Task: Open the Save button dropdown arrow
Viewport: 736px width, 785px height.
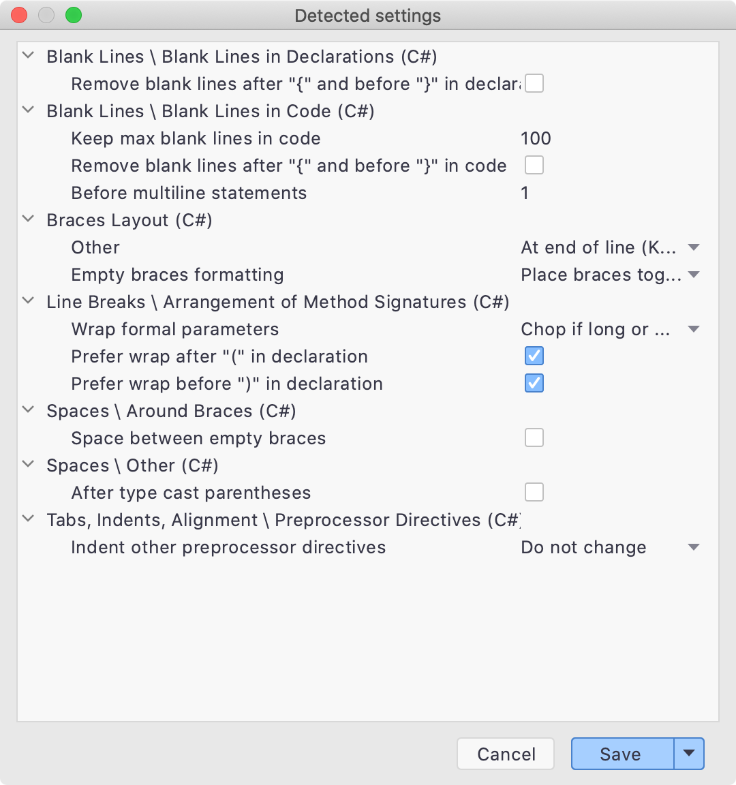Action: [x=689, y=754]
